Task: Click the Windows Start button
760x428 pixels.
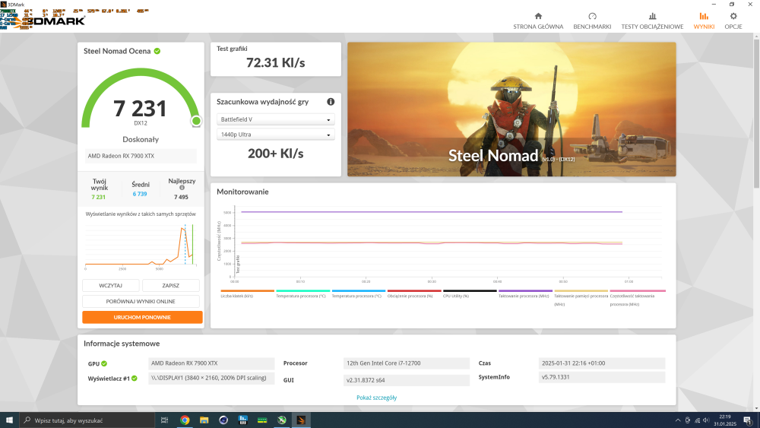Action: tap(9, 420)
